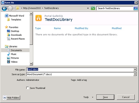This screenshot has width=139, height=103.
Task: Open the Templates folder
Action: coord(16,20)
